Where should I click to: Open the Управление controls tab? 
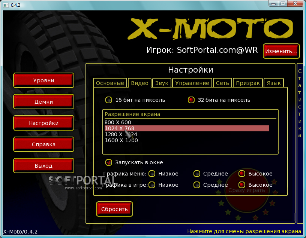pos(192,83)
